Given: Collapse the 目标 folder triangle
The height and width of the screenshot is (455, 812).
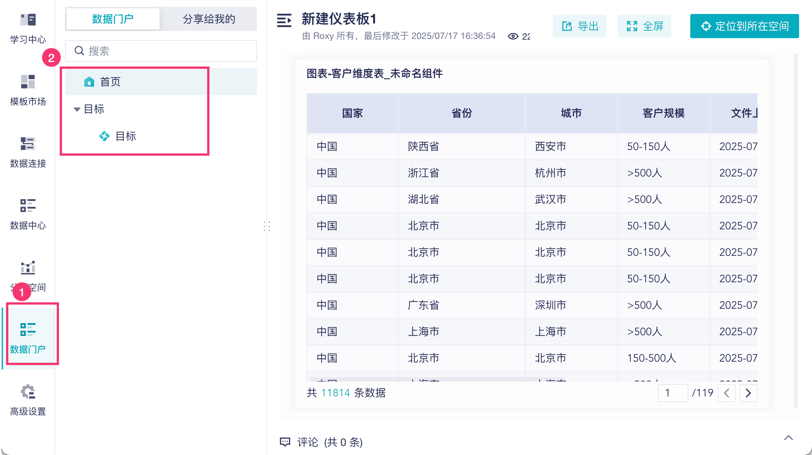Looking at the screenshot, I should [77, 110].
